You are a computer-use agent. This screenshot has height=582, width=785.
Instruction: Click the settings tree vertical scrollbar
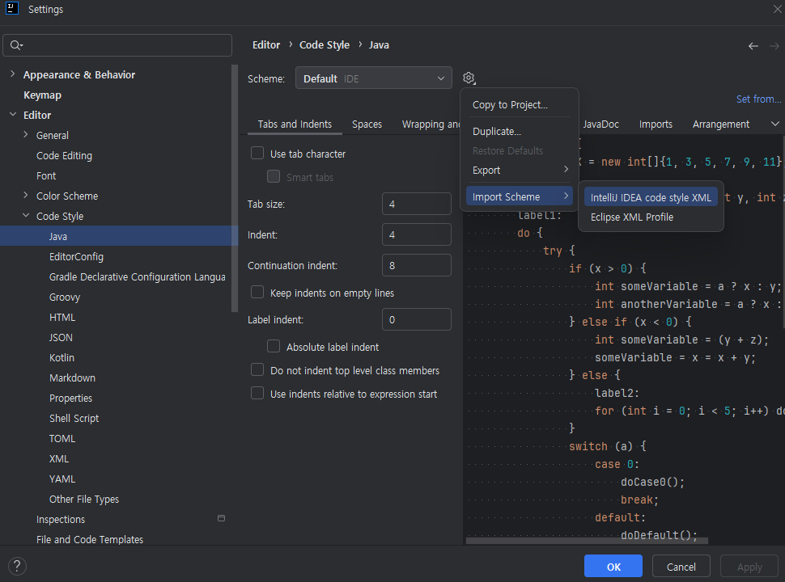point(235,188)
